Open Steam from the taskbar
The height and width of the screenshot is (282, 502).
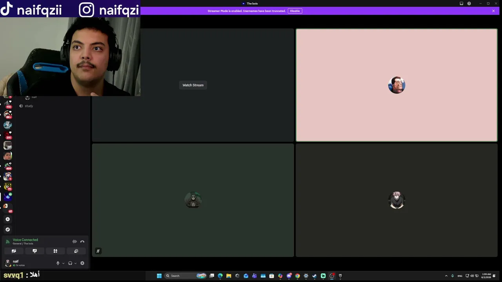point(315,276)
